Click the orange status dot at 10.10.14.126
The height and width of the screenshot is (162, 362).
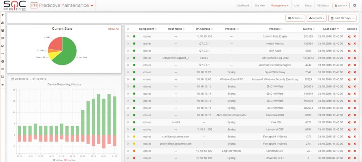coord(134,151)
